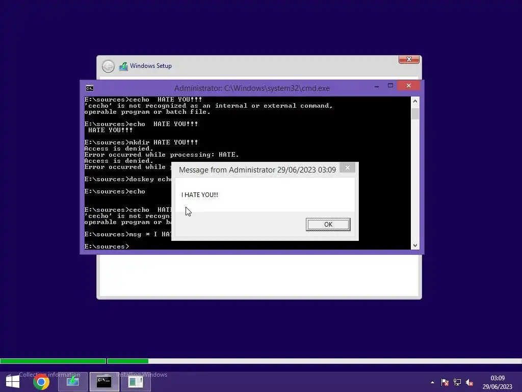The width and height of the screenshot is (522, 392).
Task: Click the 'Access is denied.' first line
Action: pyautogui.click(x=119, y=149)
